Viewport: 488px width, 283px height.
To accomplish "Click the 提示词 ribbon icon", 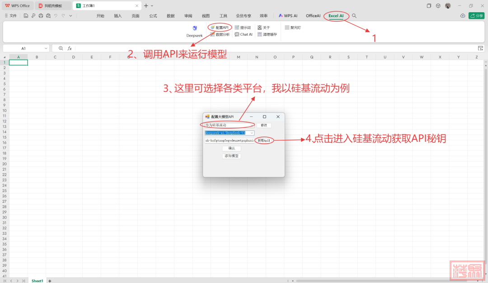I will 243,28.
